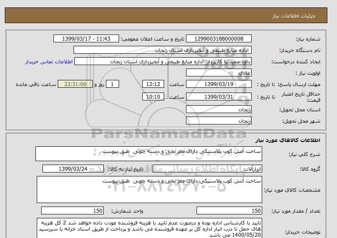Click the label توضیحات خریدار
This screenshot has height=238, width=337.
pyautogui.click(x=303, y=232)
